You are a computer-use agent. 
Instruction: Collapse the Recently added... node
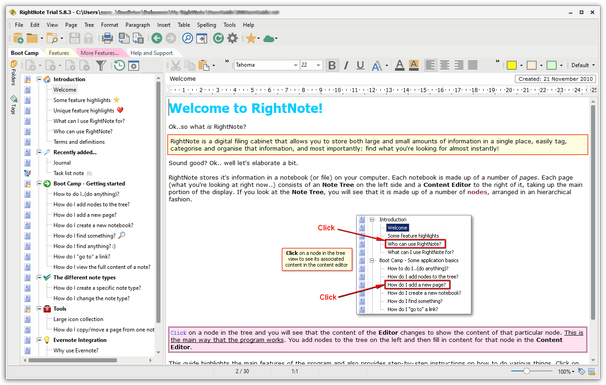click(x=39, y=152)
